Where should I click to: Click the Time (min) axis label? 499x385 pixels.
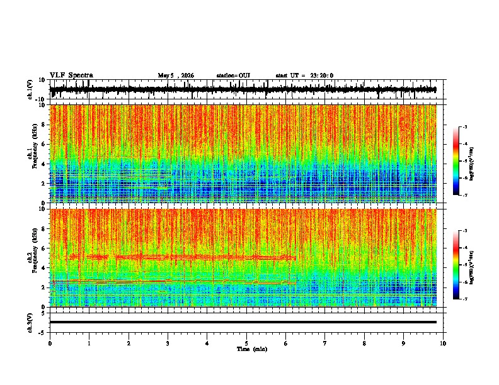(252, 349)
